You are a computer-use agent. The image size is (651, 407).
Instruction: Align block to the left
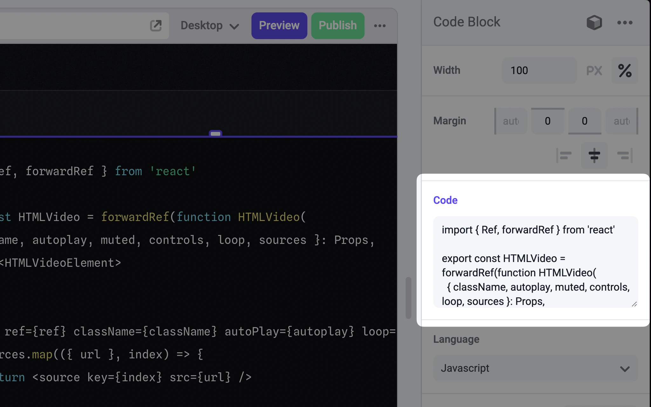pos(564,155)
